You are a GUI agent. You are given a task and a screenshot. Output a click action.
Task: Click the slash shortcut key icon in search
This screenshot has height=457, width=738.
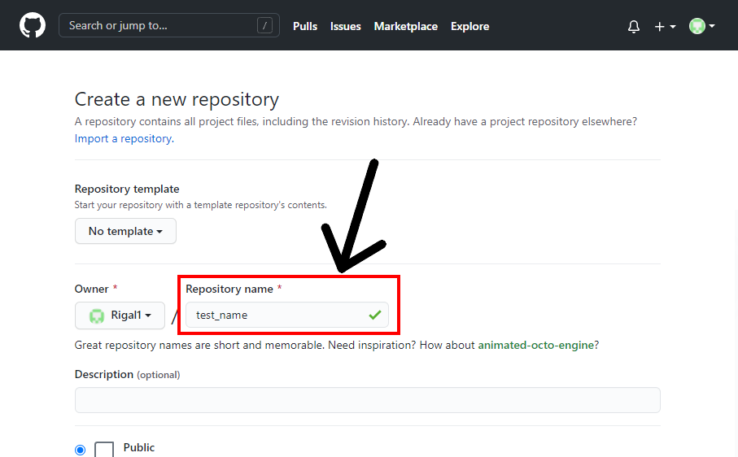264,25
